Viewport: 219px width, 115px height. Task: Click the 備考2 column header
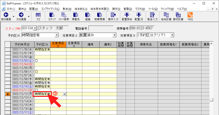click(x=108, y=45)
